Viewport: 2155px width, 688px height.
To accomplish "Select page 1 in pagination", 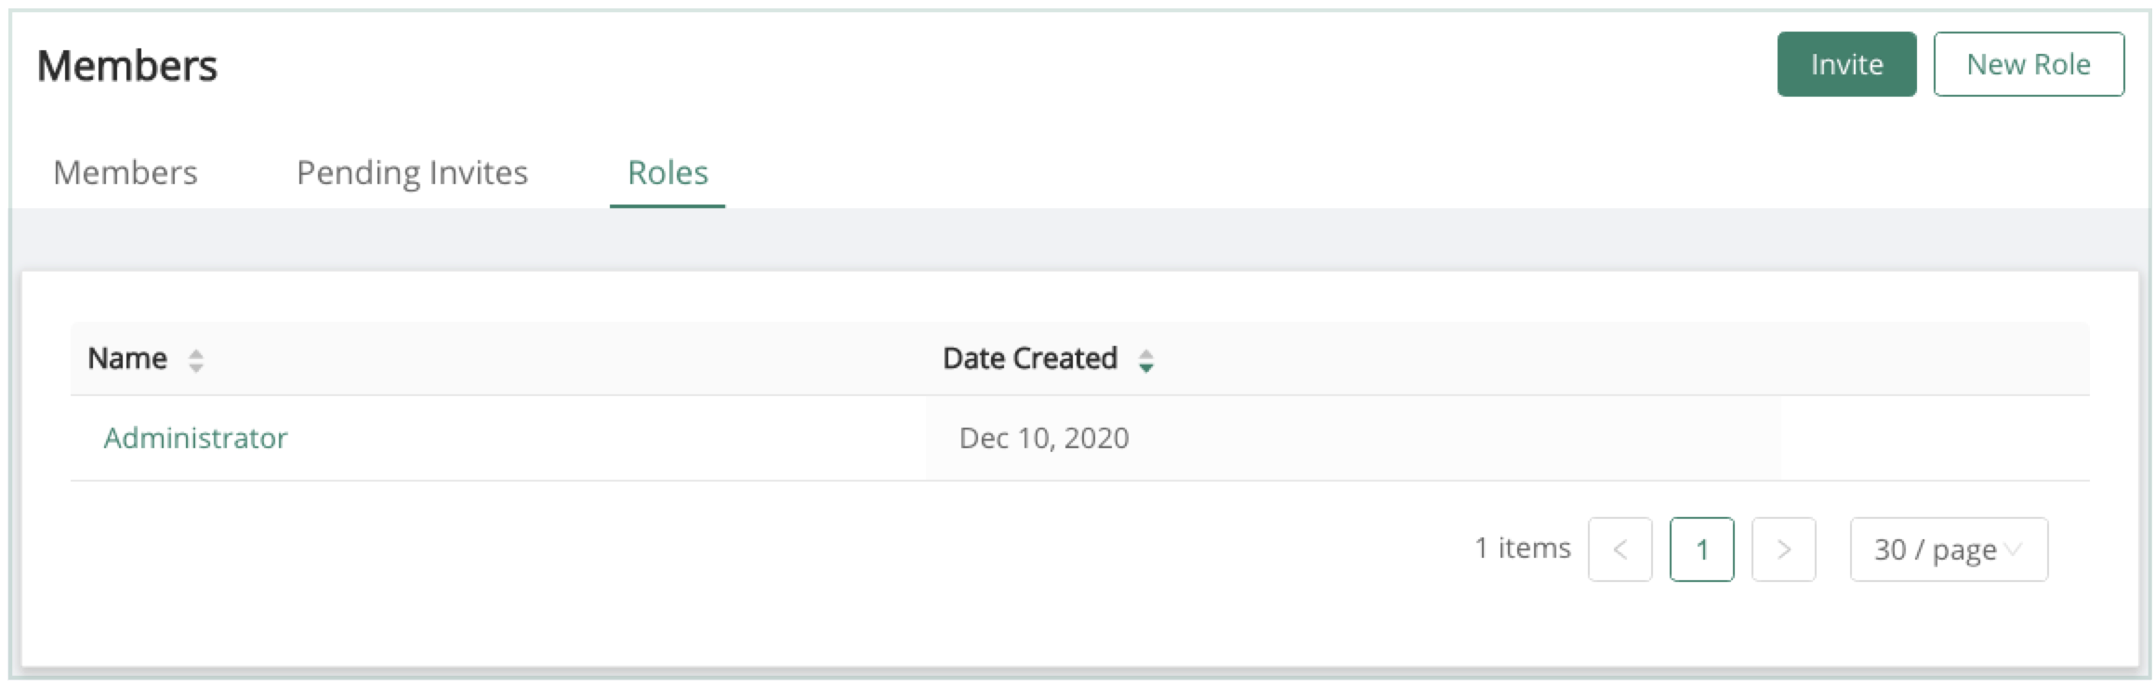I will (1701, 549).
